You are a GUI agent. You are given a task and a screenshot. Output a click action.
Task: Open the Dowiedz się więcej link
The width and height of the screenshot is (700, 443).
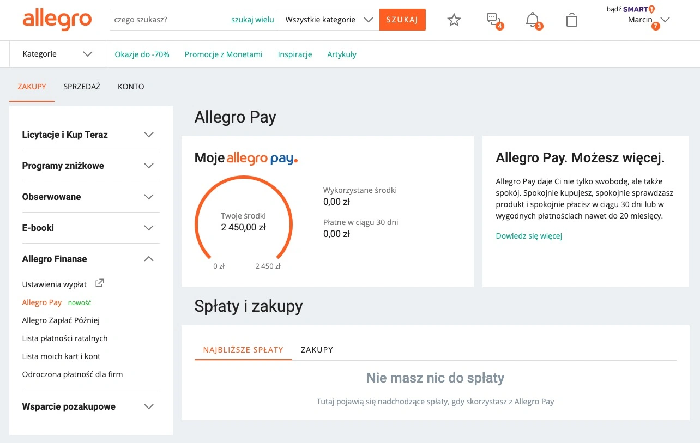[529, 236]
